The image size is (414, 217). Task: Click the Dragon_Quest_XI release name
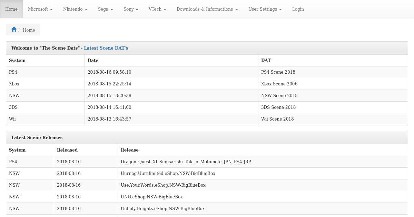coord(186,162)
